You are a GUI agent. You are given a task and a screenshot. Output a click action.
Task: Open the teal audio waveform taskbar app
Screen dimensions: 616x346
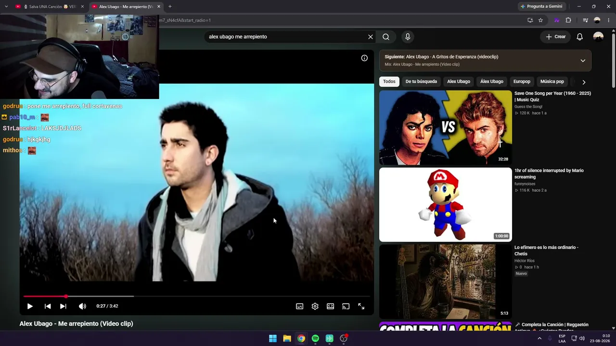330,338
